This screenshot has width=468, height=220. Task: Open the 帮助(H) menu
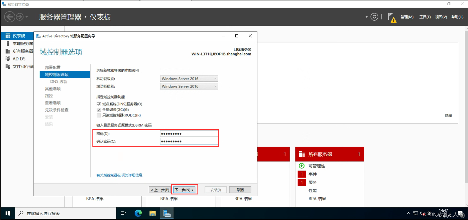(457, 17)
